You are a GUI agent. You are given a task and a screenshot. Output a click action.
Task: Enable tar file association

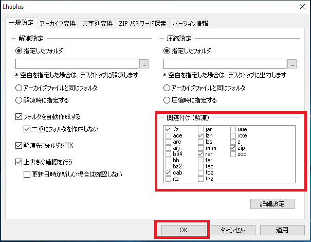pos(200,160)
